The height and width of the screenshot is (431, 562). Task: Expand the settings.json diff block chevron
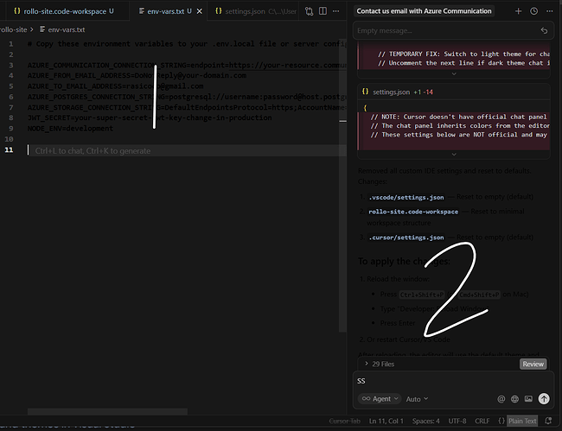pos(454,155)
